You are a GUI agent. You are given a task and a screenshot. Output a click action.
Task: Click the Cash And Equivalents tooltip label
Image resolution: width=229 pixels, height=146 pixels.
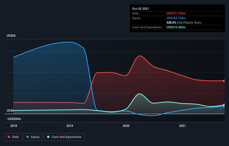pyautogui.click(x=147, y=27)
